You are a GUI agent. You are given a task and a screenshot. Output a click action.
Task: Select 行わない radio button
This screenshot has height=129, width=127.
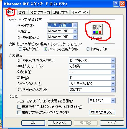88,49
